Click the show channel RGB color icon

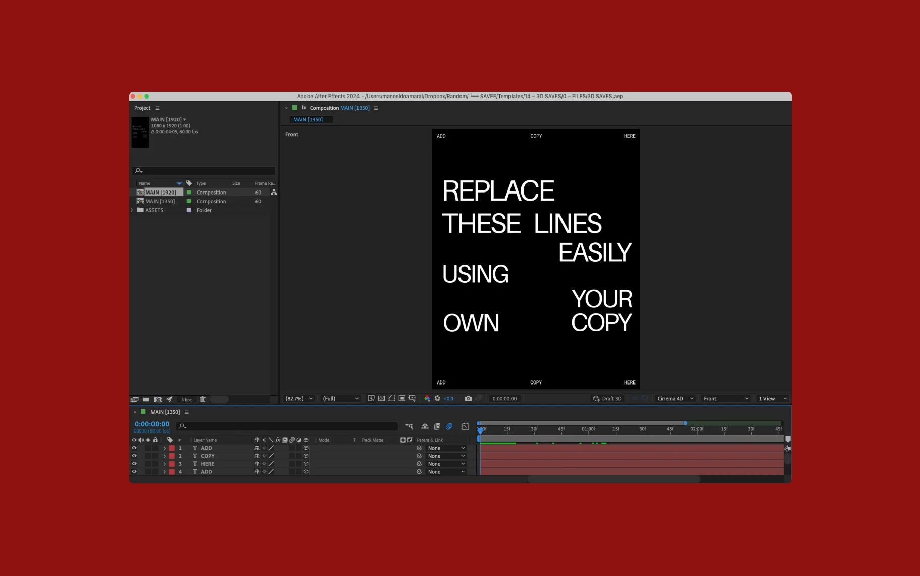427,399
